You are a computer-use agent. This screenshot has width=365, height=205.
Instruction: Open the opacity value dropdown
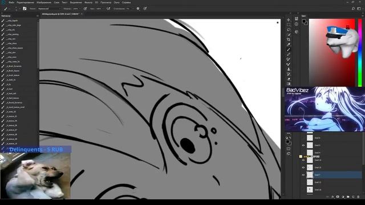79,9
